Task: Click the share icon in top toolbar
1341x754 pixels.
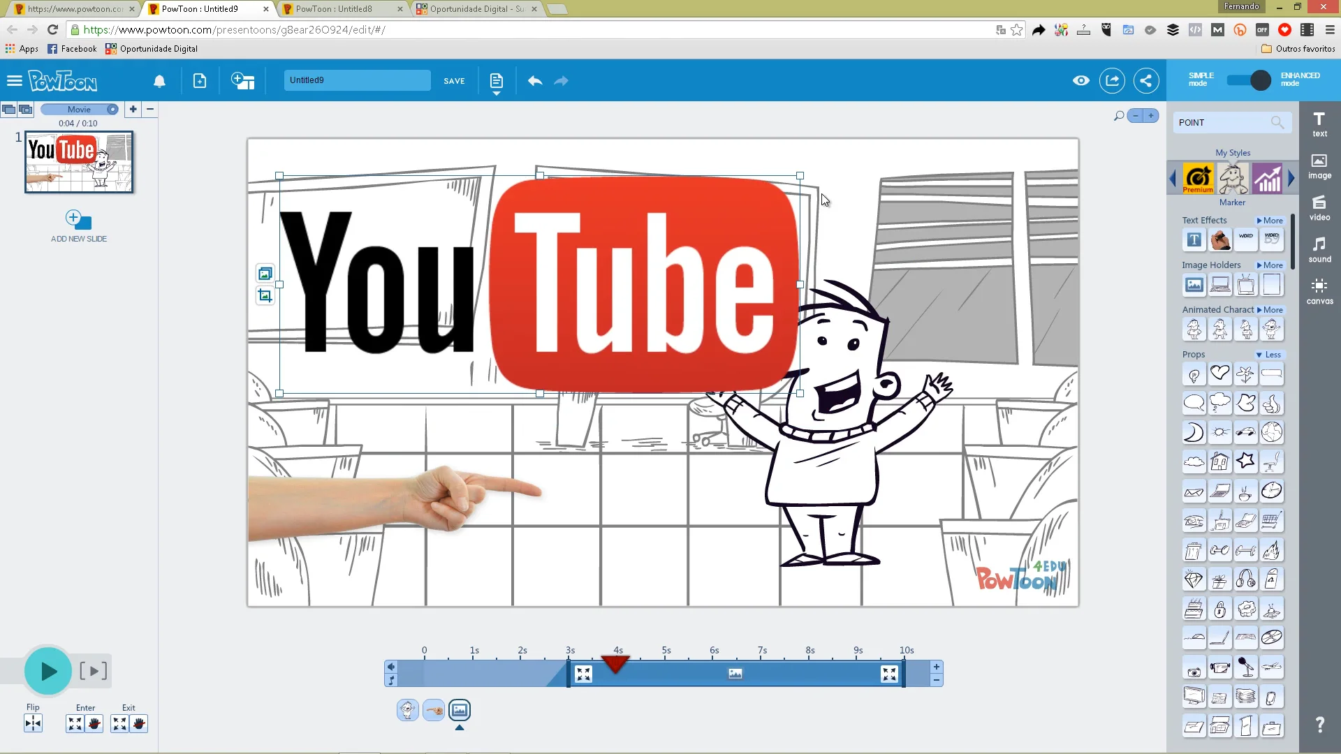Action: (1146, 80)
